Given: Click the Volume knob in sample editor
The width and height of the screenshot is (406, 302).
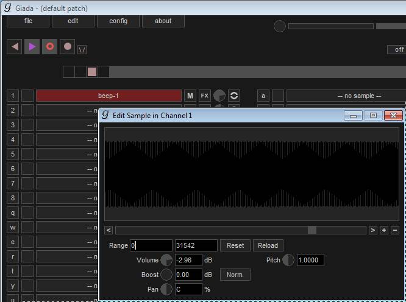Looking at the screenshot, I should tap(166, 260).
